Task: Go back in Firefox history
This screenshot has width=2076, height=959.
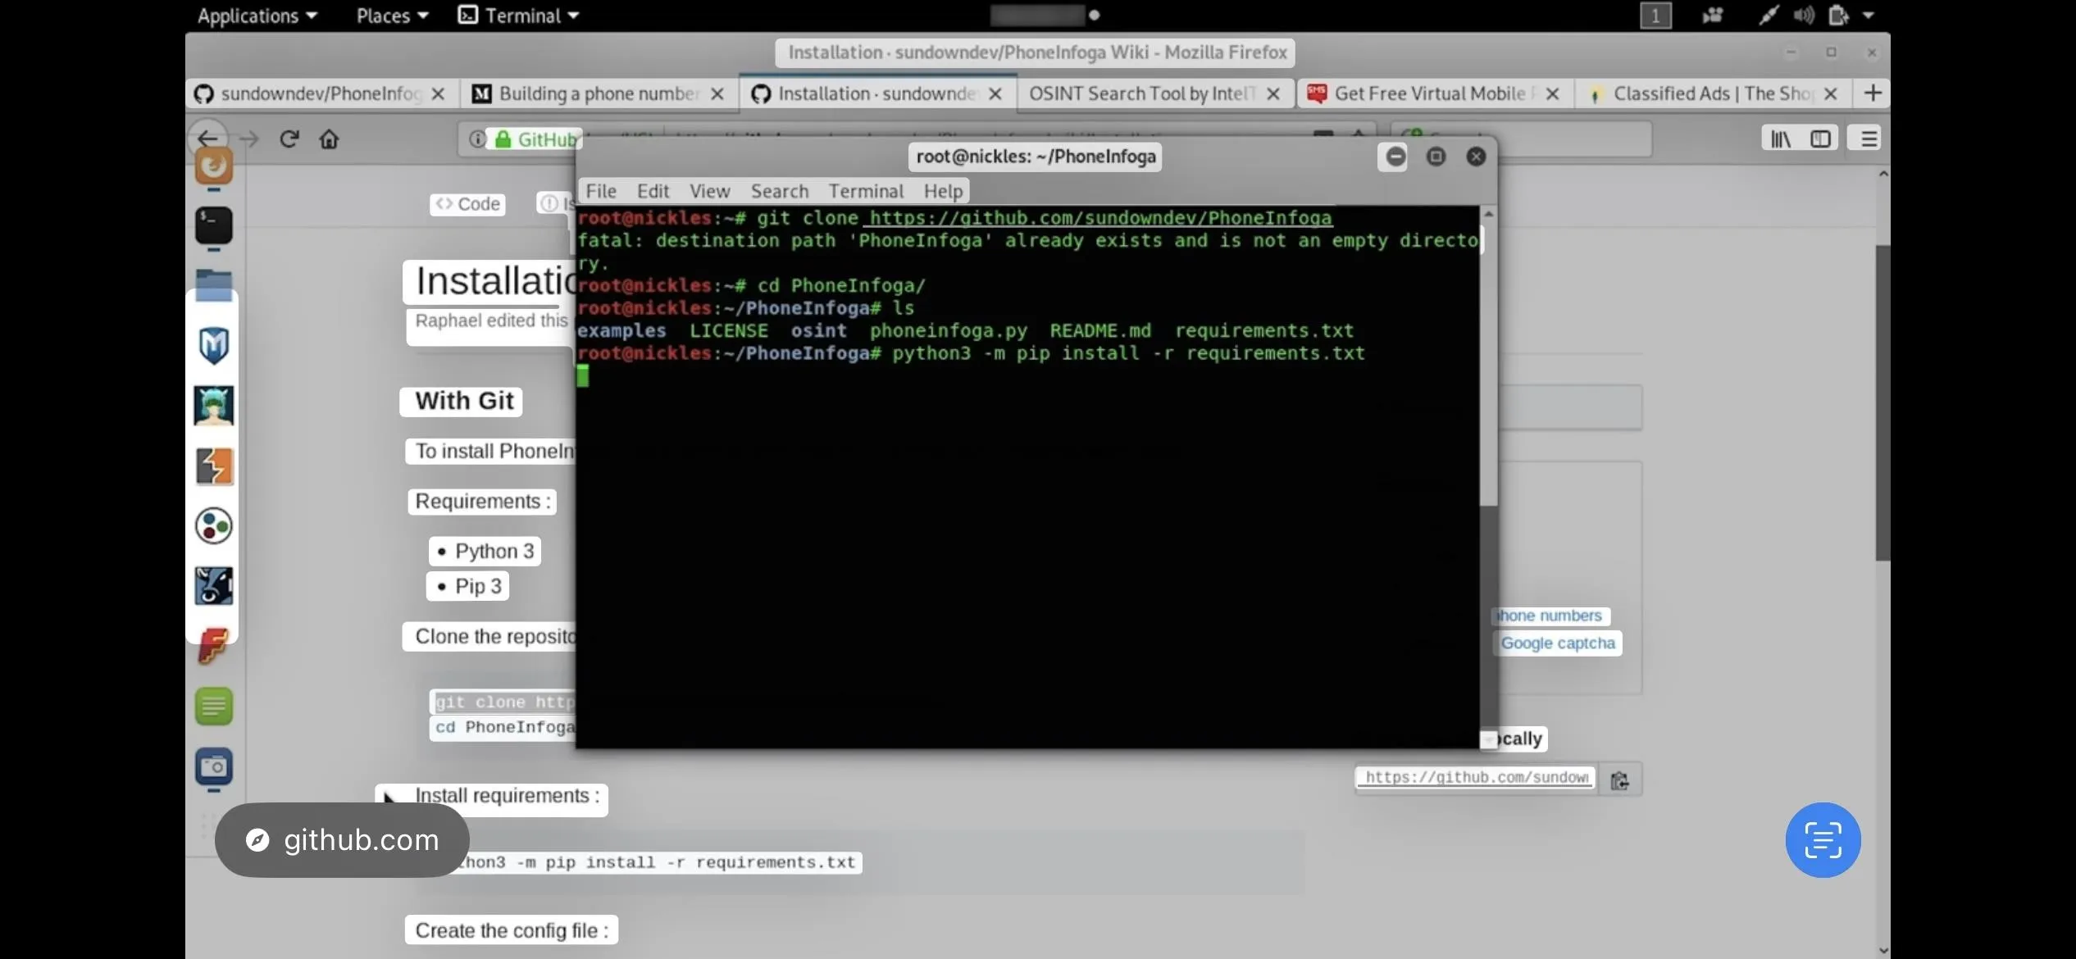Action: point(207,139)
